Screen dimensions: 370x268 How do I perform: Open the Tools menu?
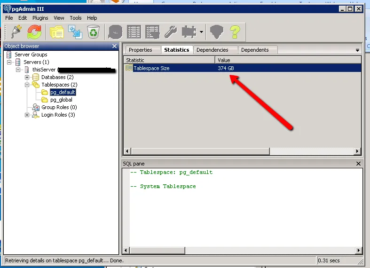pyautogui.click(x=76, y=18)
